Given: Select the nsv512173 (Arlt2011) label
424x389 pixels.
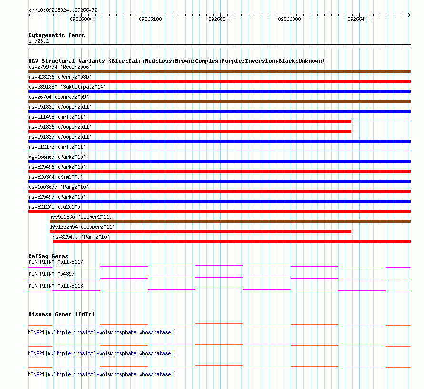Looking at the screenshot, I should pos(57,147).
